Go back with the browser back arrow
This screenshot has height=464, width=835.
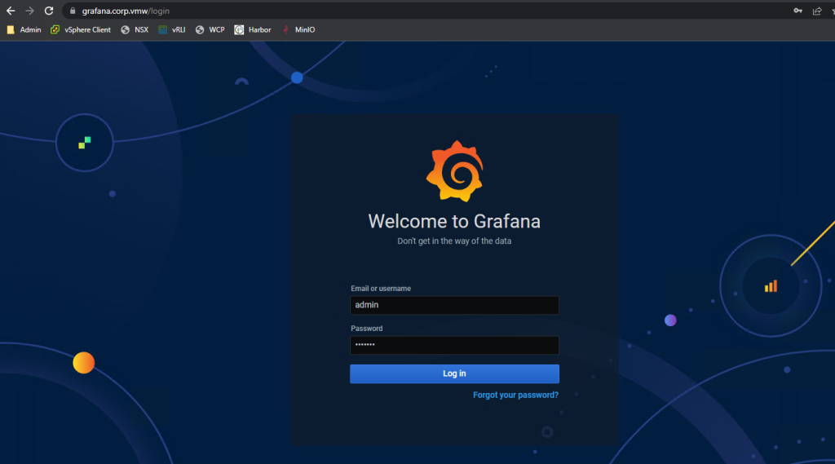(x=11, y=11)
